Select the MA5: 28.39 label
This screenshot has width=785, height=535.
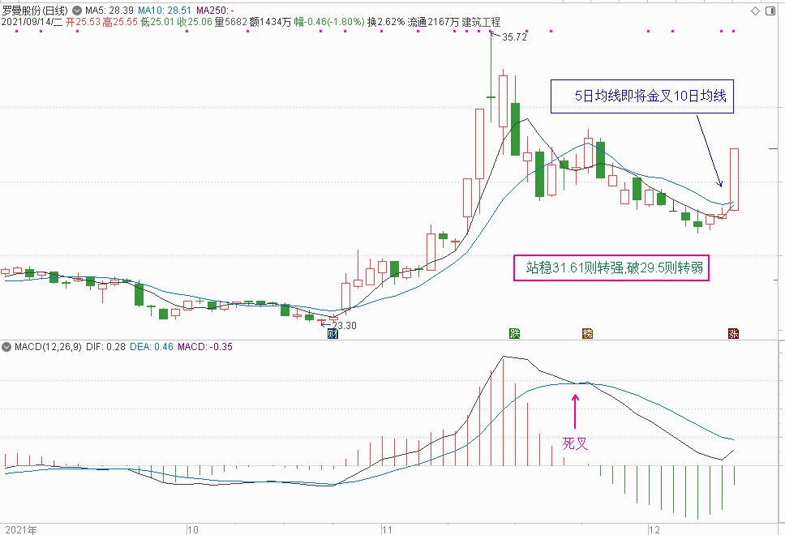coord(109,11)
